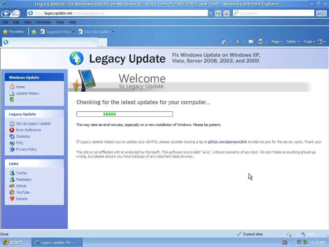Click the Trusted sites checkmark in status bar
This screenshot has height=247, width=329.
(239, 234)
